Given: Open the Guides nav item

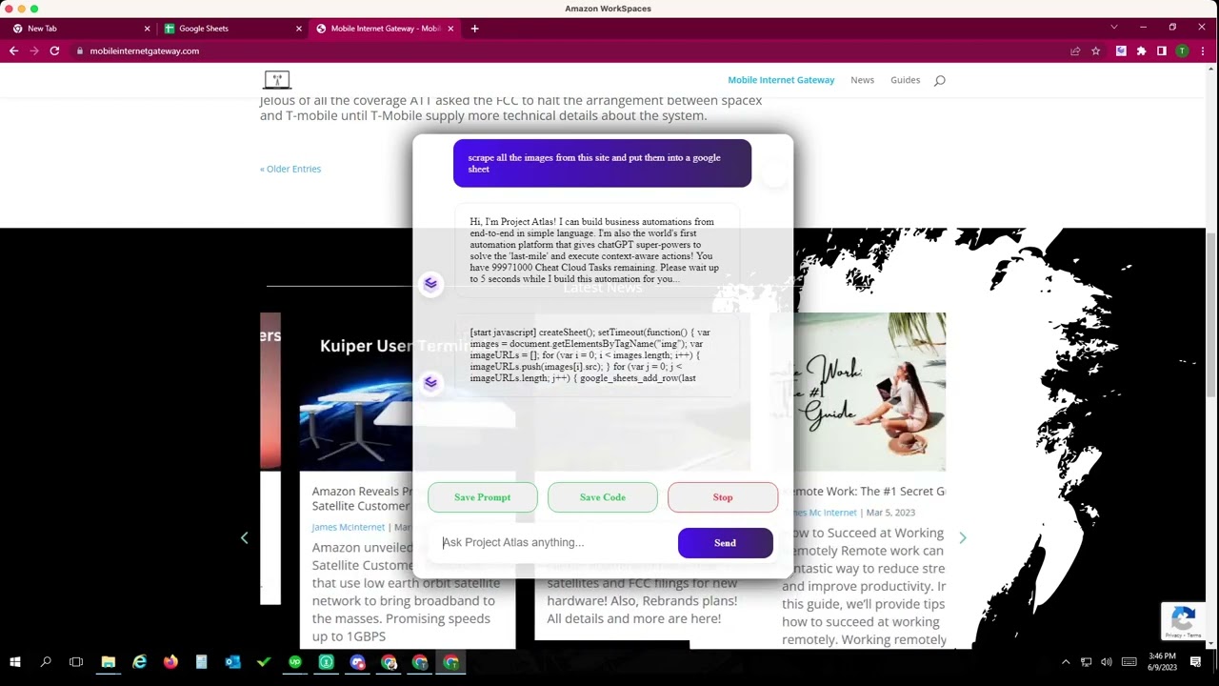Looking at the screenshot, I should coord(905,80).
